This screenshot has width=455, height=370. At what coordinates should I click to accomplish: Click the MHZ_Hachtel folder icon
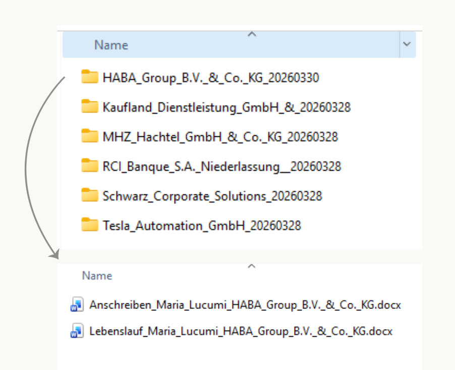tap(90, 136)
